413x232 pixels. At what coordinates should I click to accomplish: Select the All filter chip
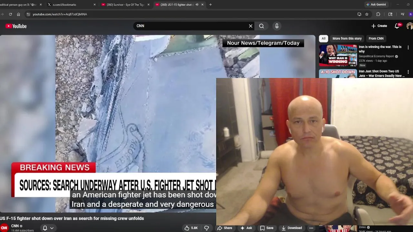(323, 38)
